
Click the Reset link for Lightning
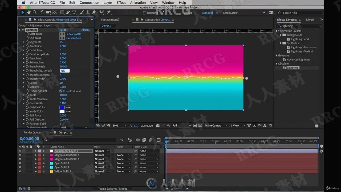point(63,30)
